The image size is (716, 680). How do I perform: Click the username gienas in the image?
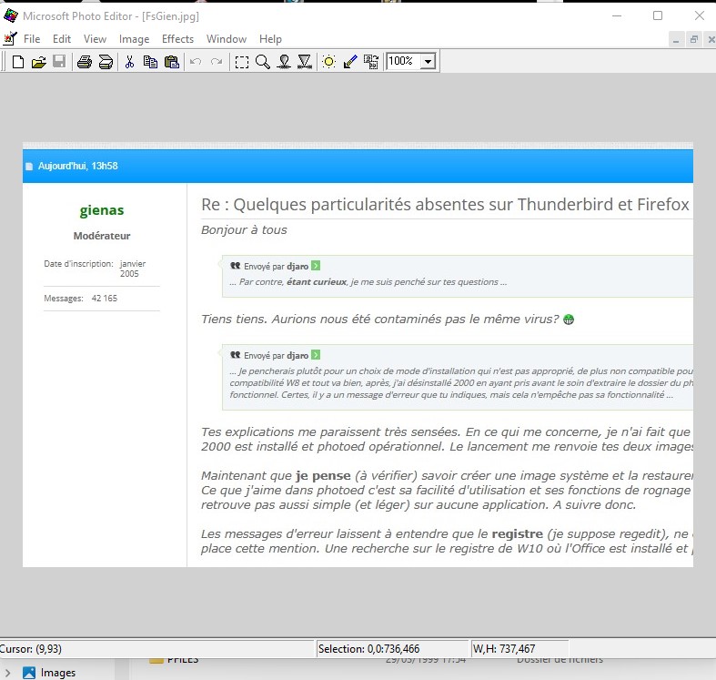(102, 210)
